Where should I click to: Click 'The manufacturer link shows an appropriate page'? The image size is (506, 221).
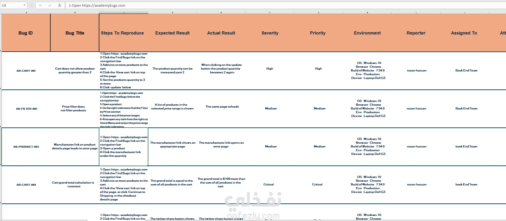pos(173,144)
